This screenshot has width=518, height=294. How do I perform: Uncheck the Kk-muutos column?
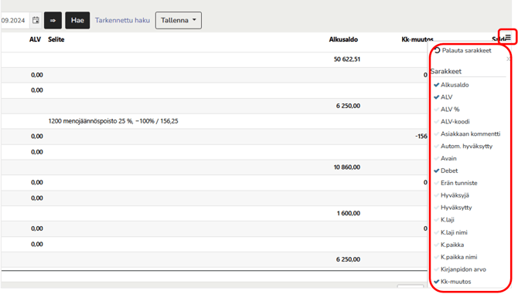tap(452, 282)
